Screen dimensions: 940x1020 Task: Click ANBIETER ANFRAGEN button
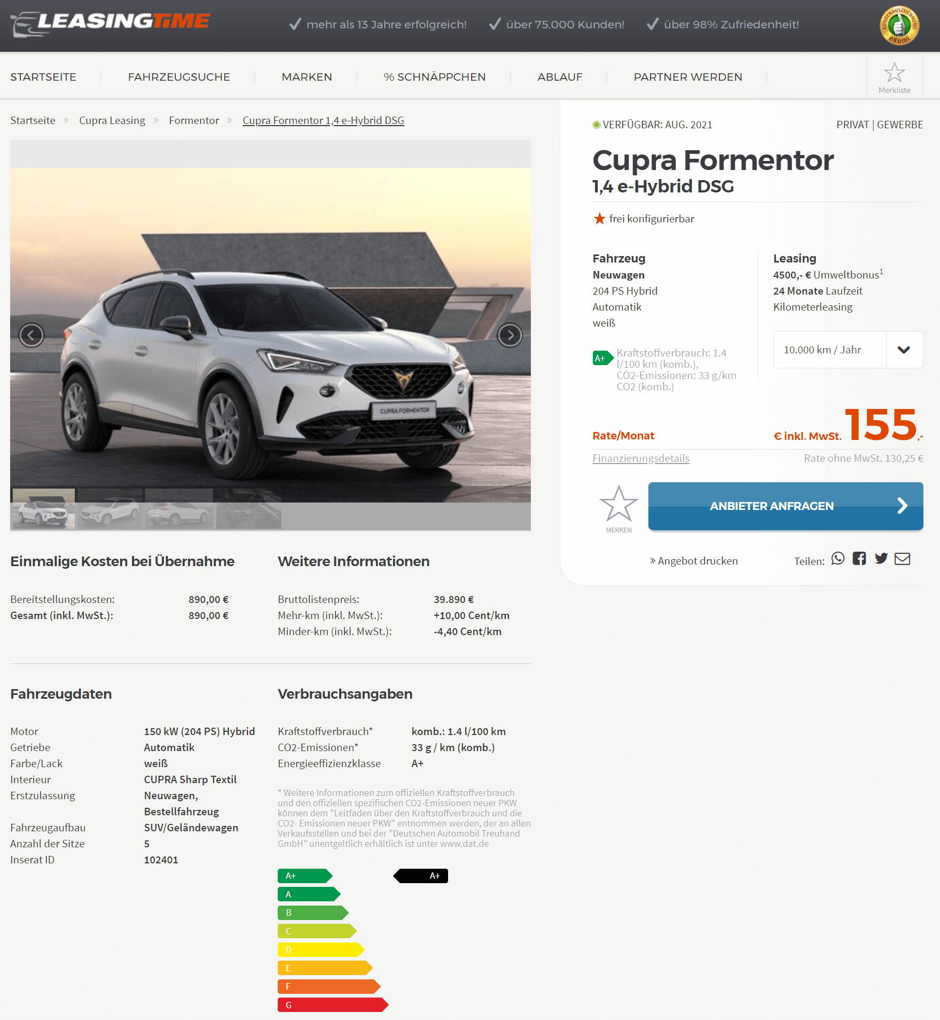coord(786,506)
